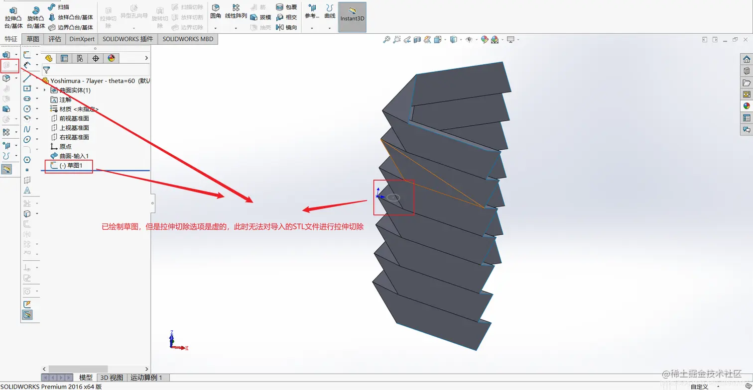Select 前视基准面 in the feature tree

(x=70, y=118)
